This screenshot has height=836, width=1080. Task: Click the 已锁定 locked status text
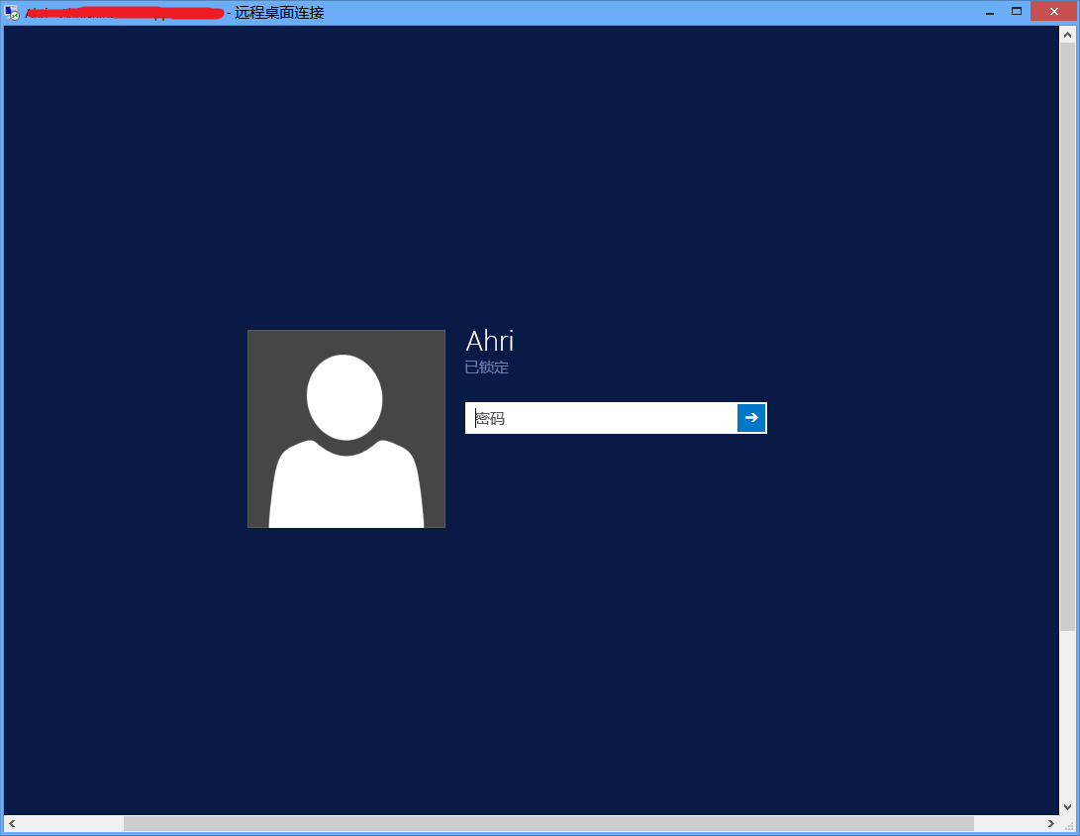pyautogui.click(x=486, y=367)
